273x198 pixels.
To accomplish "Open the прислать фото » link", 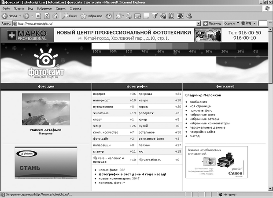I will 111,183.
